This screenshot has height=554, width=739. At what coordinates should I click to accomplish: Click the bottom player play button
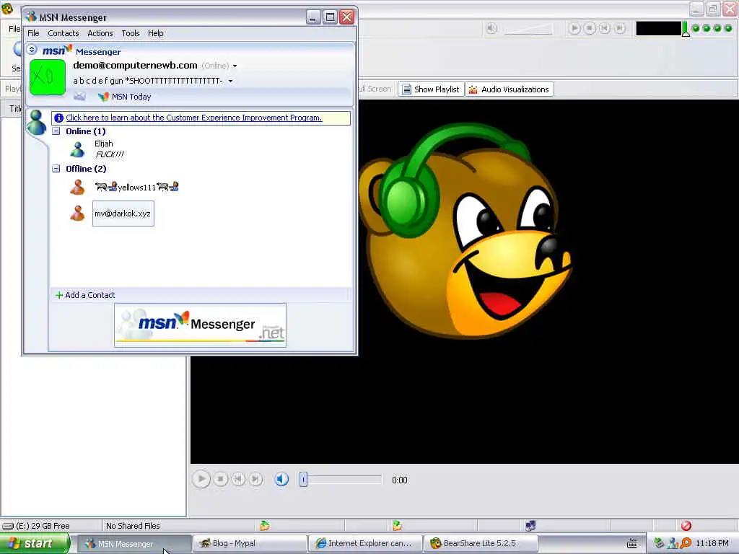[x=201, y=479]
